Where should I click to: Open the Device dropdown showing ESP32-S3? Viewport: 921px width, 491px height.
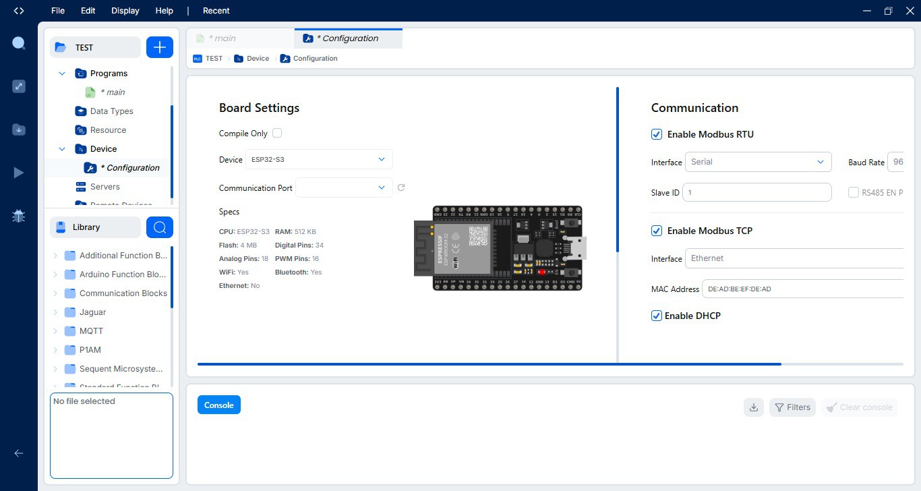pos(318,160)
